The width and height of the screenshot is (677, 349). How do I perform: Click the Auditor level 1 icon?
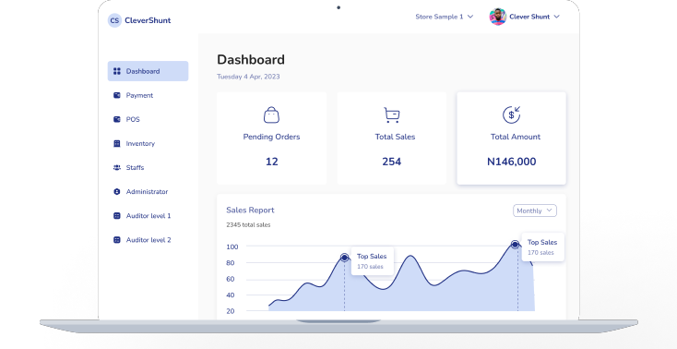116,216
